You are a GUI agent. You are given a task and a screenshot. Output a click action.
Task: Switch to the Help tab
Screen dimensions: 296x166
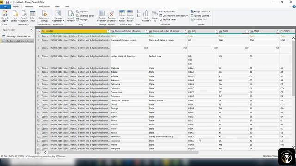coord(67,6)
